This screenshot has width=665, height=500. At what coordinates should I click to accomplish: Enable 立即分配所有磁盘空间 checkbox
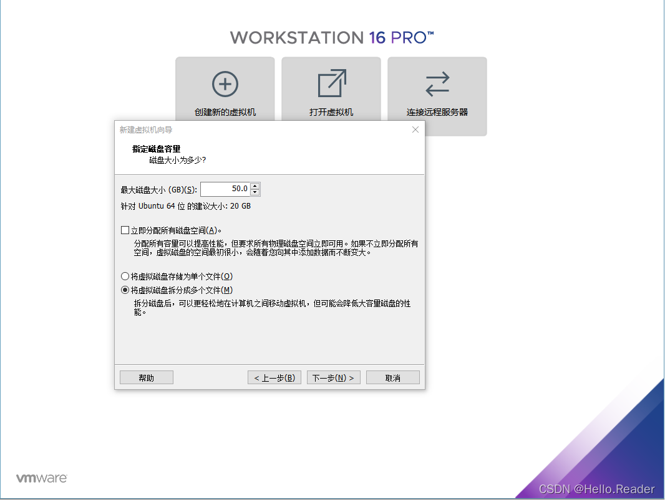[125, 230]
